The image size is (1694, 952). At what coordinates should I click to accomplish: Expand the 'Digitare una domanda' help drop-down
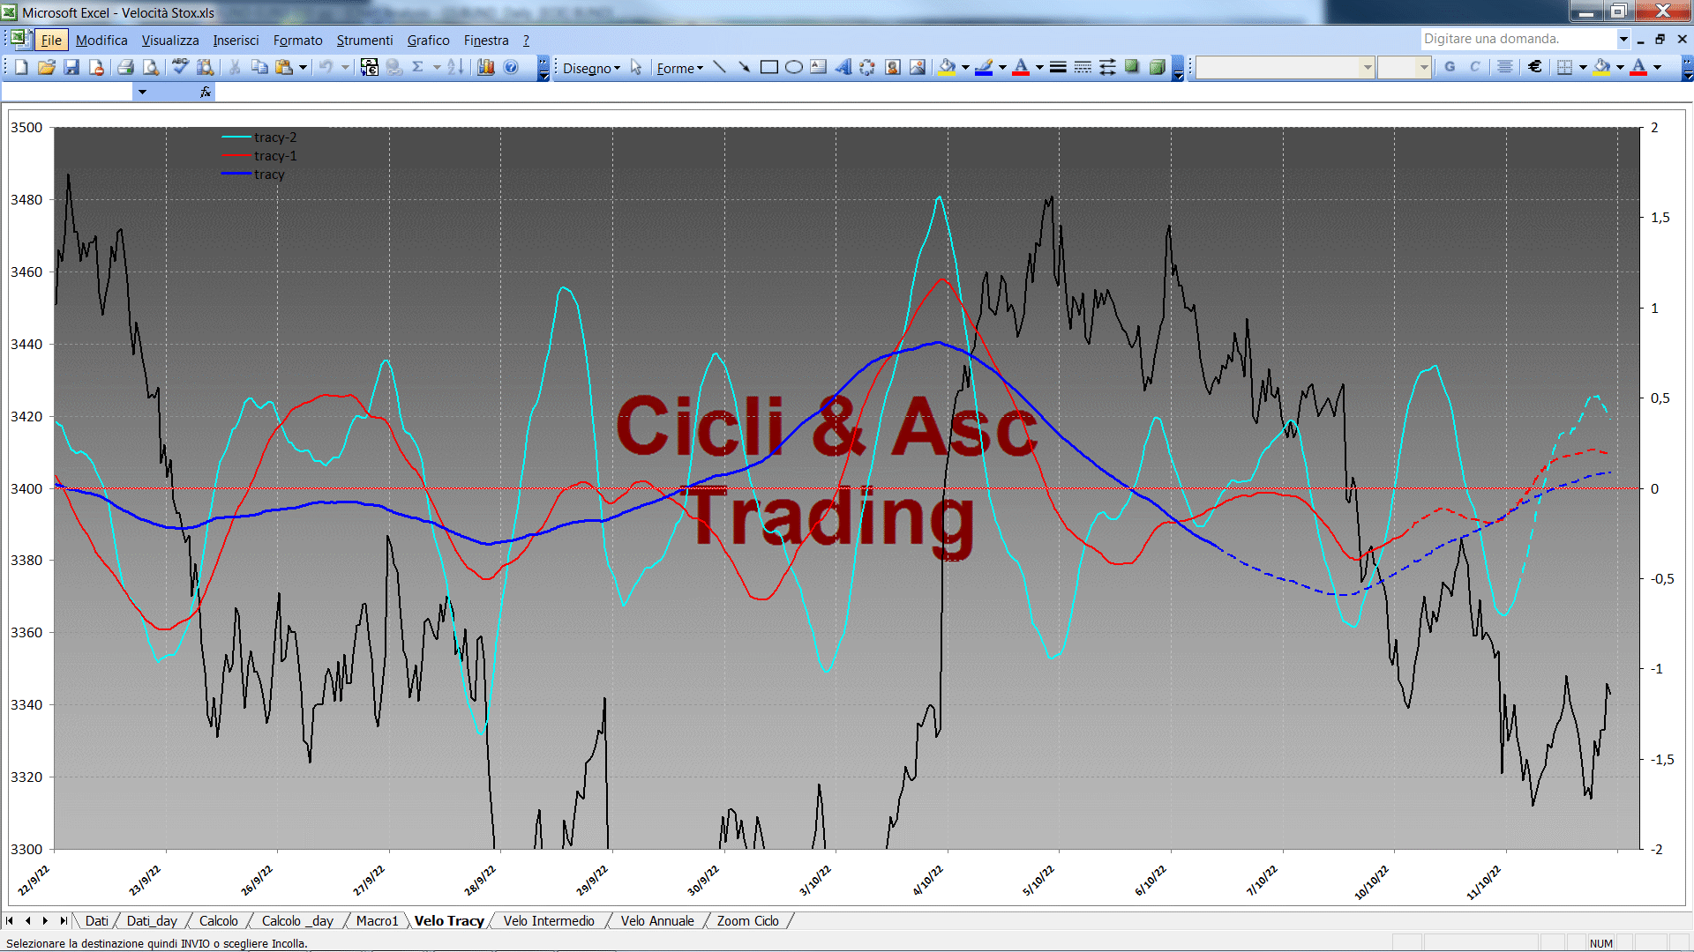tap(1623, 39)
